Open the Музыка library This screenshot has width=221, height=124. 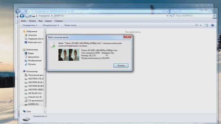tap(32, 64)
